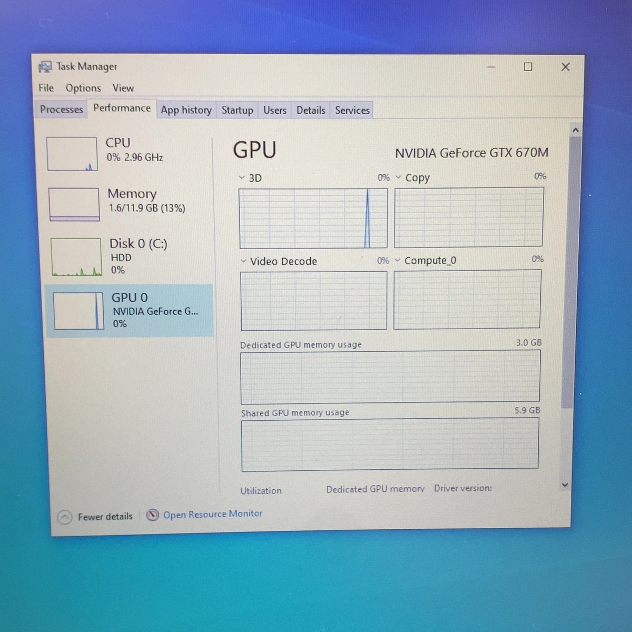Click the Task Manager title bar icon
Screen dimensions: 632x632
pyautogui.click(x=45, y=67)
